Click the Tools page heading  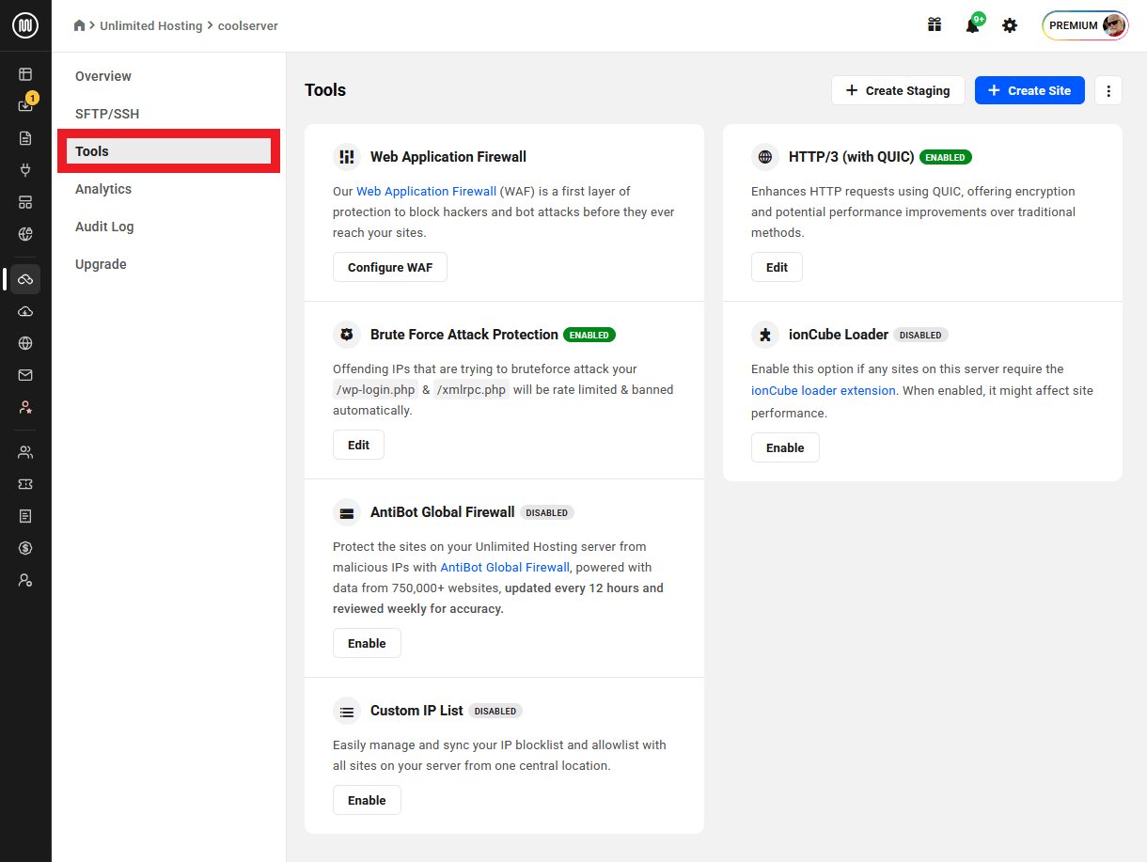(325, 90)
